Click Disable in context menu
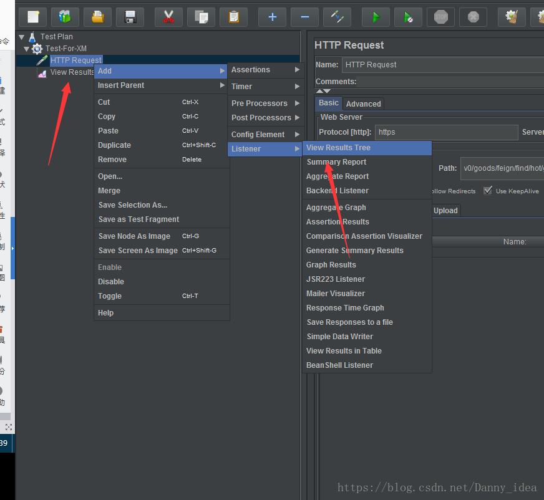 (x=162, y=282)
